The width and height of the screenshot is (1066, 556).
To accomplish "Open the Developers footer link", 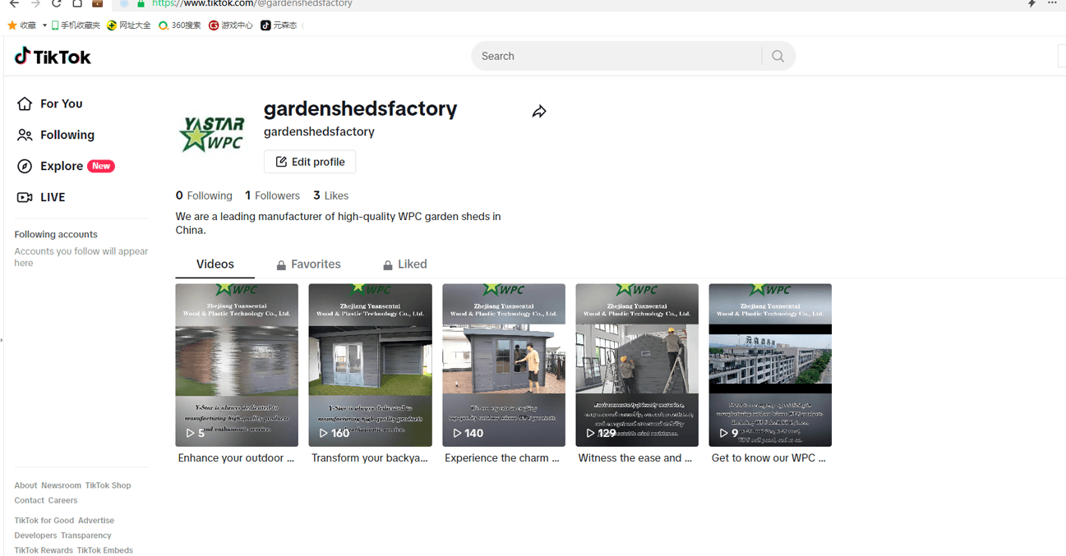I will point(35,535).
